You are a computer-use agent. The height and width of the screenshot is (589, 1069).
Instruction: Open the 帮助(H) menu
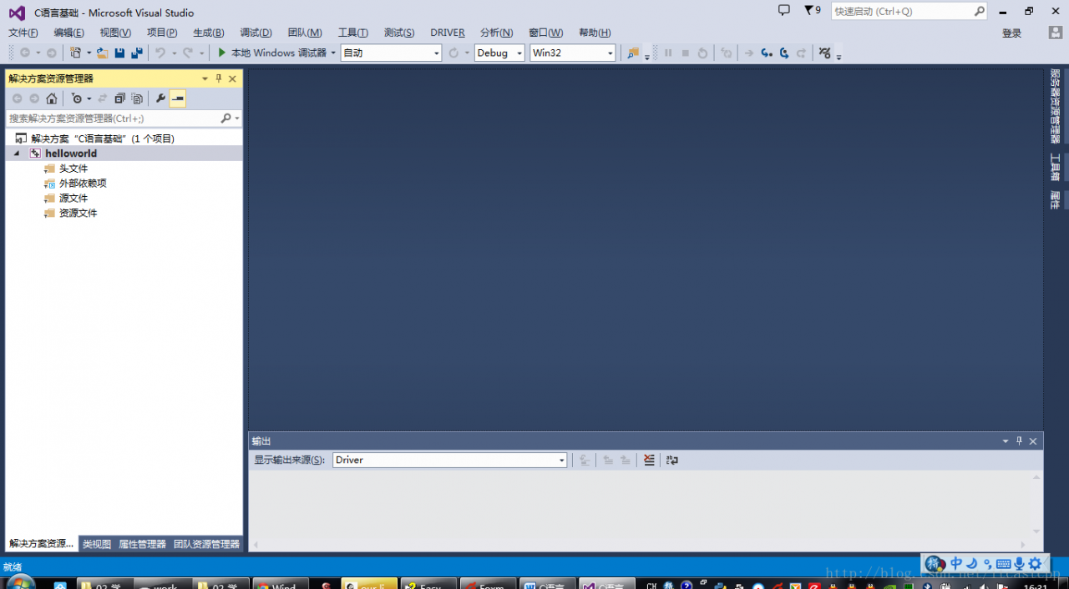[x=595, y=33]
